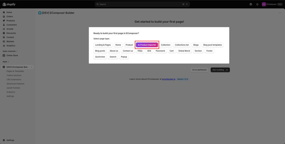This screenshot has width=285, height=144.
Task: Open the ecomposer.io link
Action: [x=169, y=79]
